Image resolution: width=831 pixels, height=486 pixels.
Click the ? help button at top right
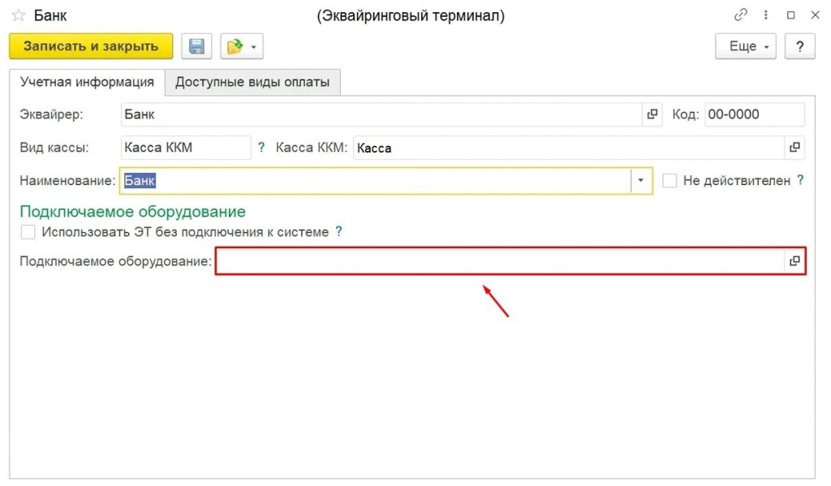(x=800, y=46)
